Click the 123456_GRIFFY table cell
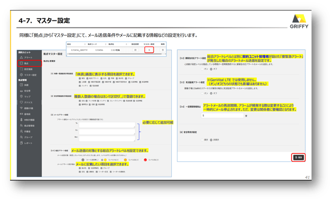This screenshot has height=201, width=332. click(x=79, y=50)
